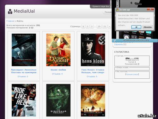Screen dimensions: 158x119
Task: Open The Dinosaur Project poster thumbnail
Action: pyautogui.click(x=58, y=100)
